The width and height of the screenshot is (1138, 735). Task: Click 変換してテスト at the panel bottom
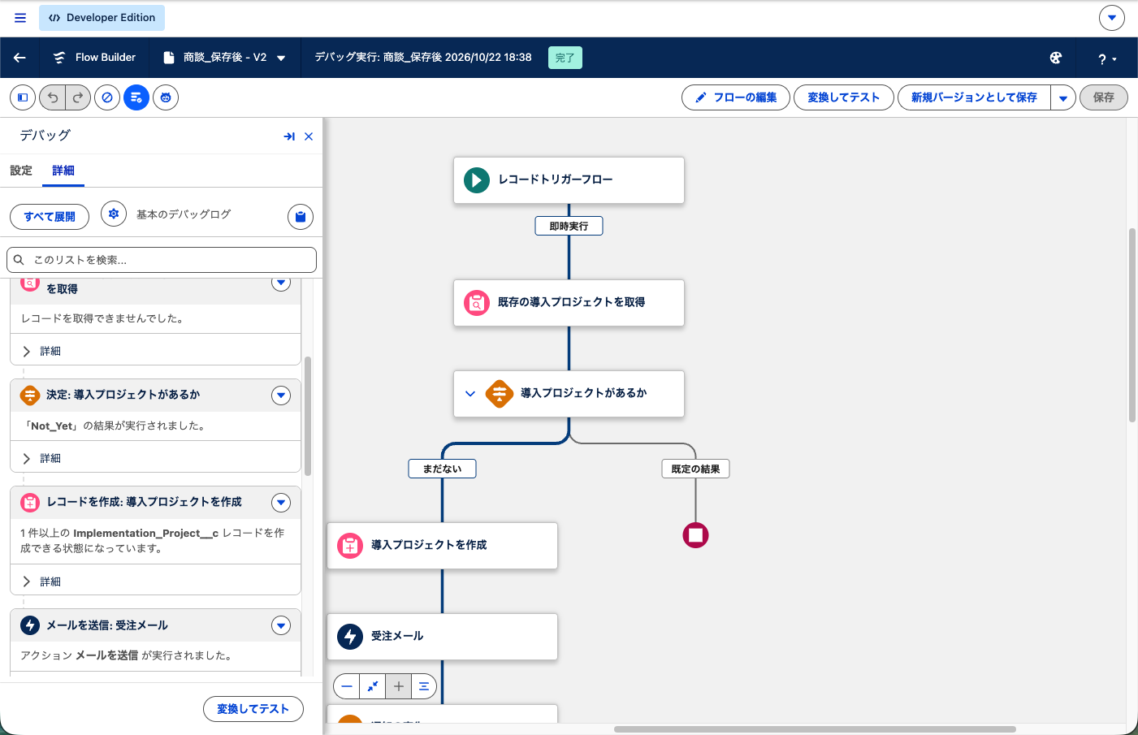coord(253,709)
